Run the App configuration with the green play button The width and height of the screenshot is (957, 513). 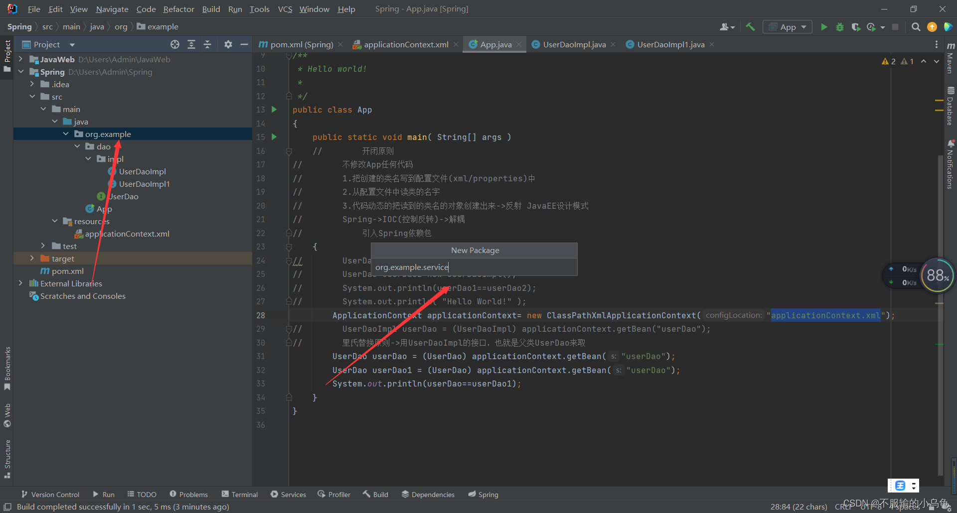point(824,27)
